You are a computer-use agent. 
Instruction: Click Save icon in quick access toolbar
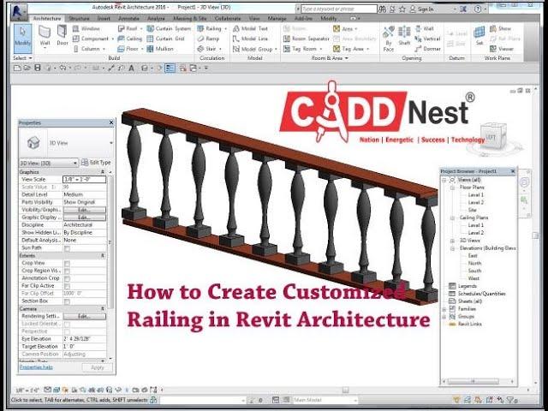click(x=38, y=68)
